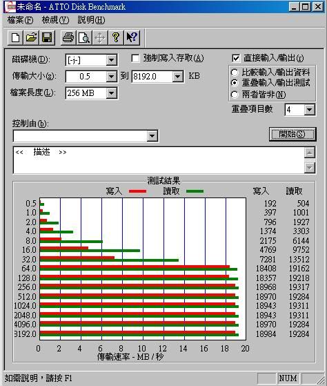Select 兩者皆非 radio option

(235, 95)
